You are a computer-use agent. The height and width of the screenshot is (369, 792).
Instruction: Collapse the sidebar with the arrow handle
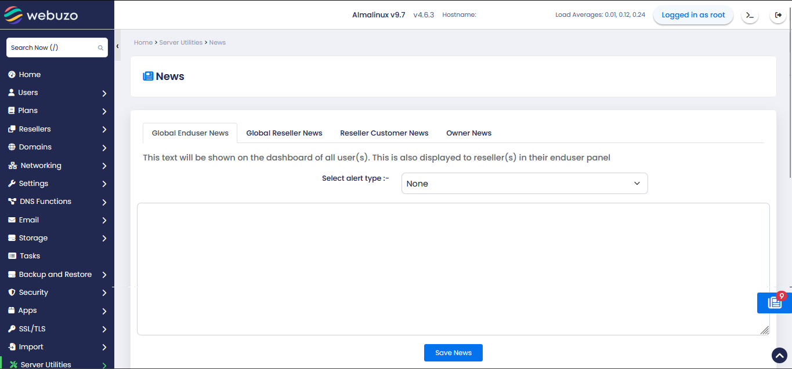117,46
